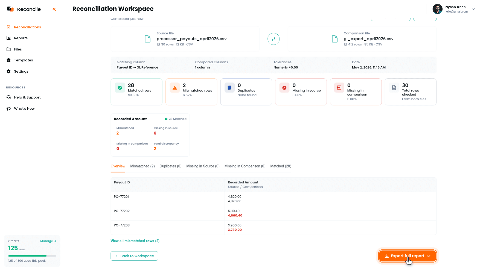Open the Manage credits link
Screen dimensions: 483x271
pos(48,241)
